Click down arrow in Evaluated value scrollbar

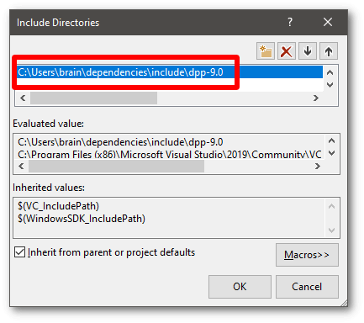pyautogui.click(x=331, y=153)
